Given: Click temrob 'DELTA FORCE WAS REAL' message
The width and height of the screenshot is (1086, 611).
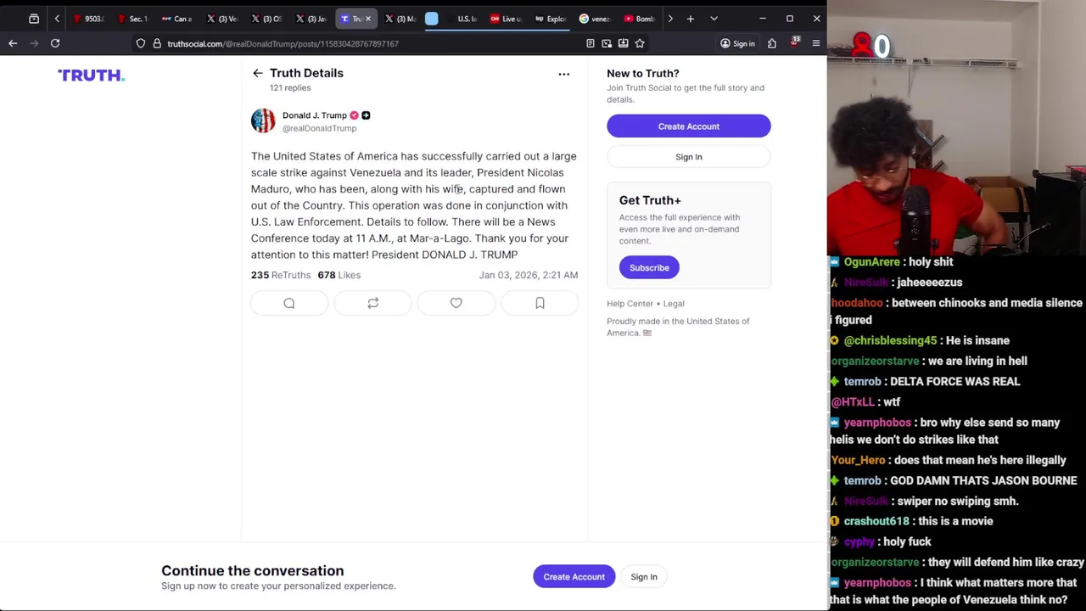Looking at the screenshot, I should [x=955, y=382].
